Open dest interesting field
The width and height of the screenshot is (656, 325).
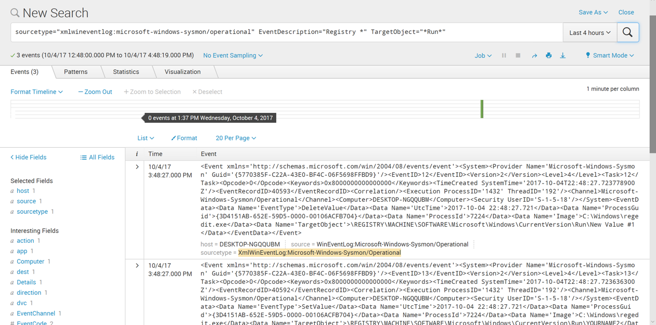(22, 272)
